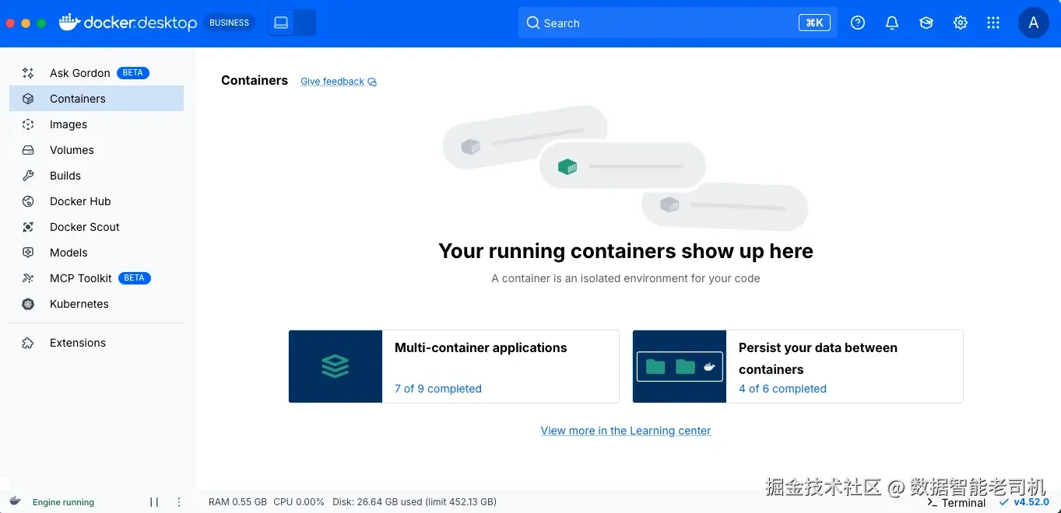
Task: Open Docker Scout in the sidebar
Action: coord(97,227)
